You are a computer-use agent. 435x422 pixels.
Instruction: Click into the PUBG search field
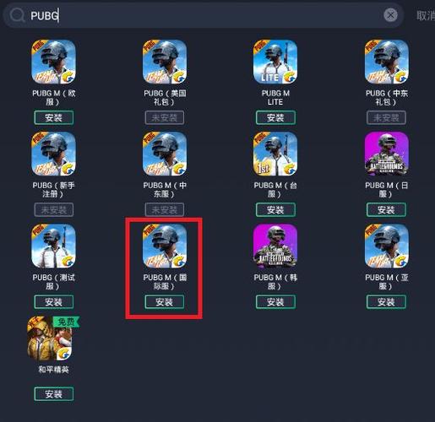[x=203, y=15]
